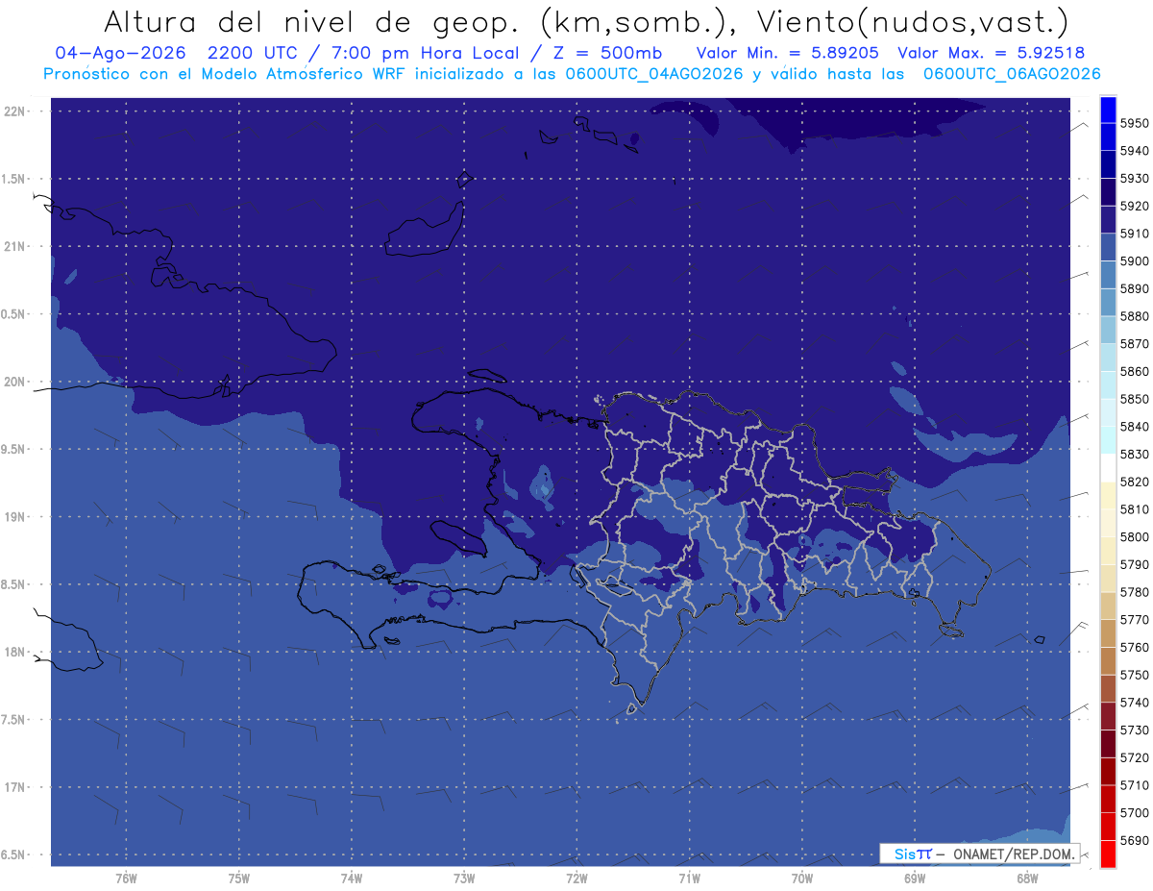Click the '5720' legend value

(x=1135, y=757)
